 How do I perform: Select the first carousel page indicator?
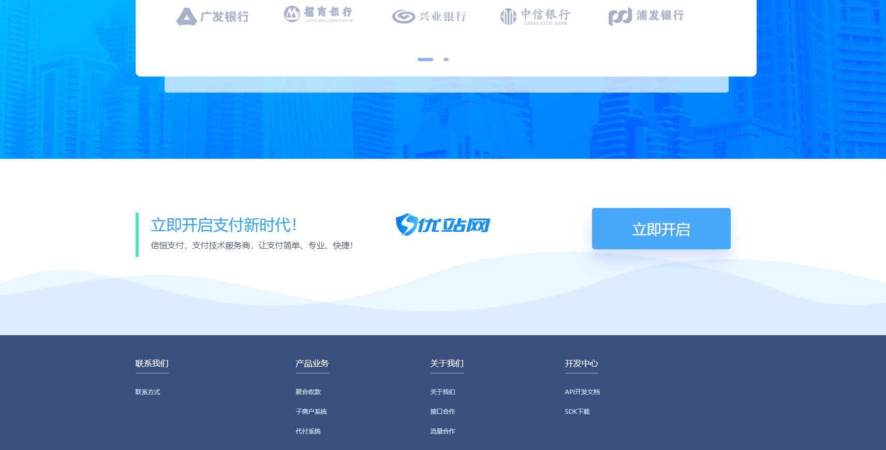pos(425,59)
